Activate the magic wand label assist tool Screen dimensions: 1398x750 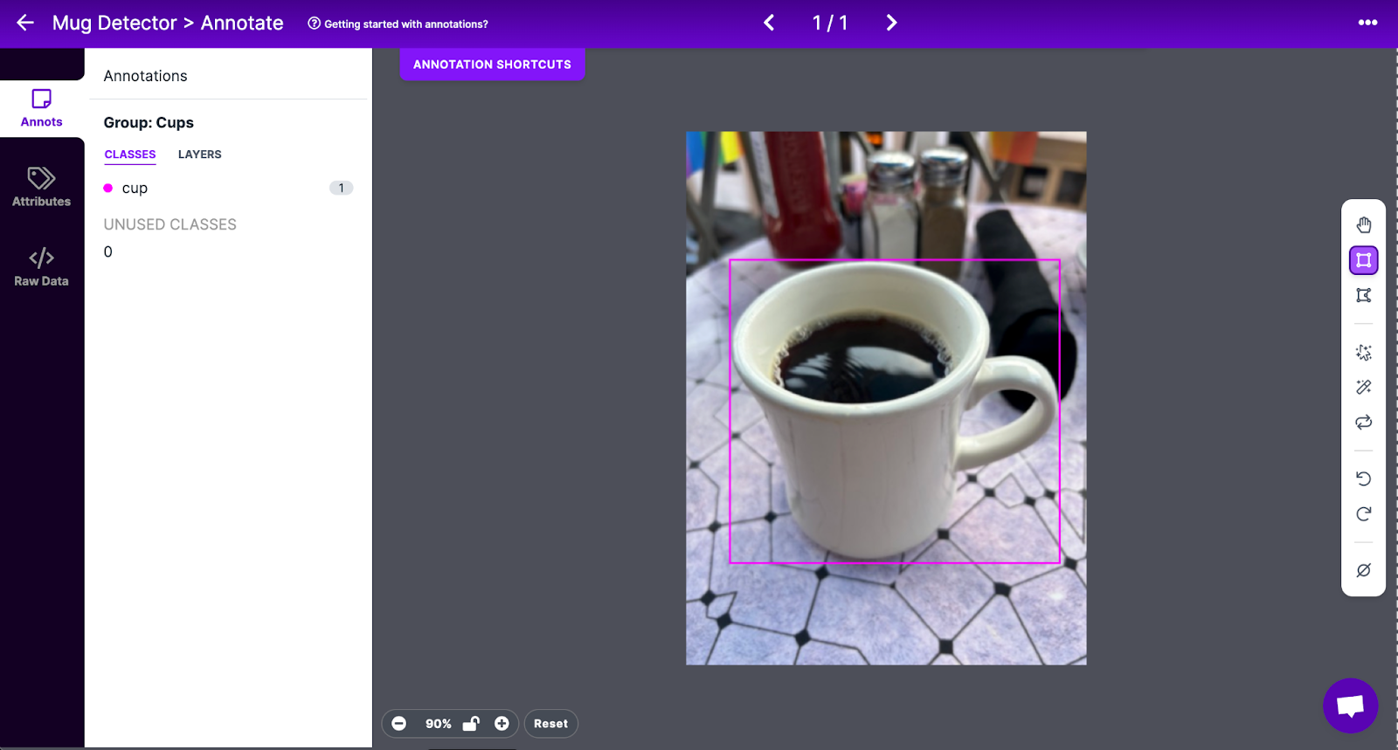pos(1363,387)
